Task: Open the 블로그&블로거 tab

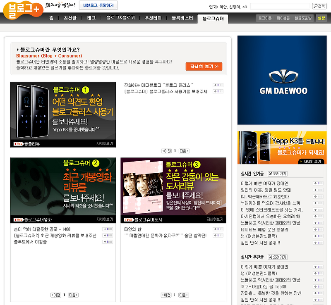Action: tap(120, 18)
